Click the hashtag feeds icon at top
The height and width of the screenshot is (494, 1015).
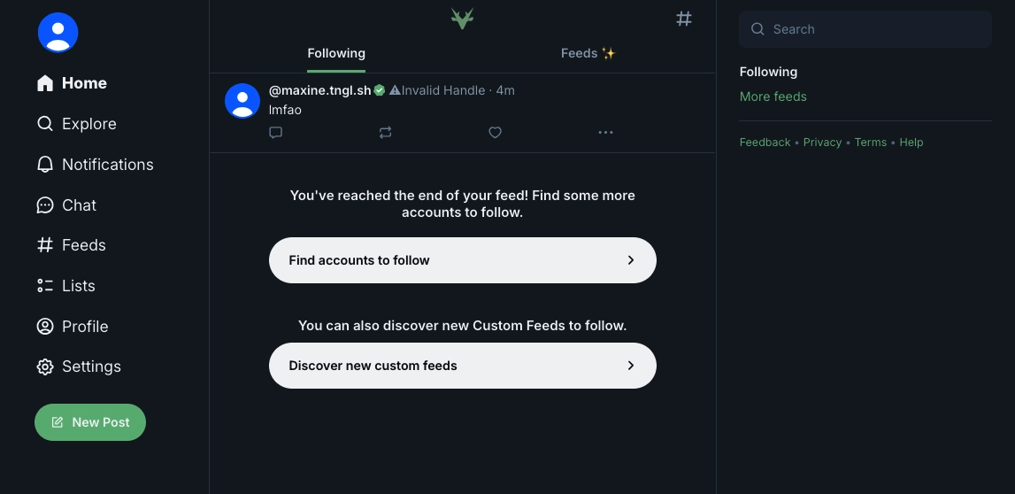(x=684, y=19)
